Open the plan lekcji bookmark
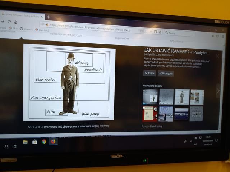Image resolution: width=230 pixels, height=172 pixels. click(x=42, y=30)
